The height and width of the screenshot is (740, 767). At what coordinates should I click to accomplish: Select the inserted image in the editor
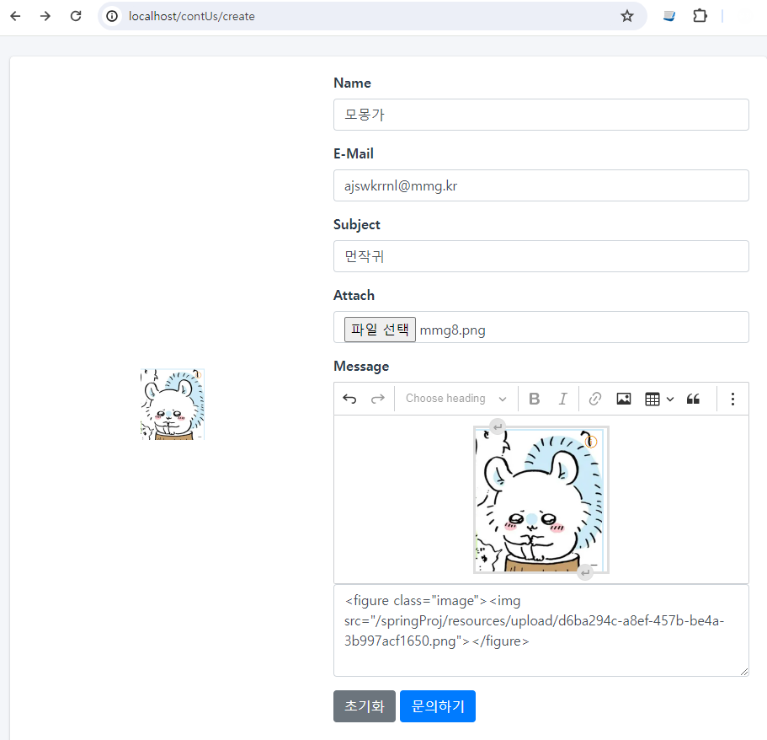(x=541, y=501)
